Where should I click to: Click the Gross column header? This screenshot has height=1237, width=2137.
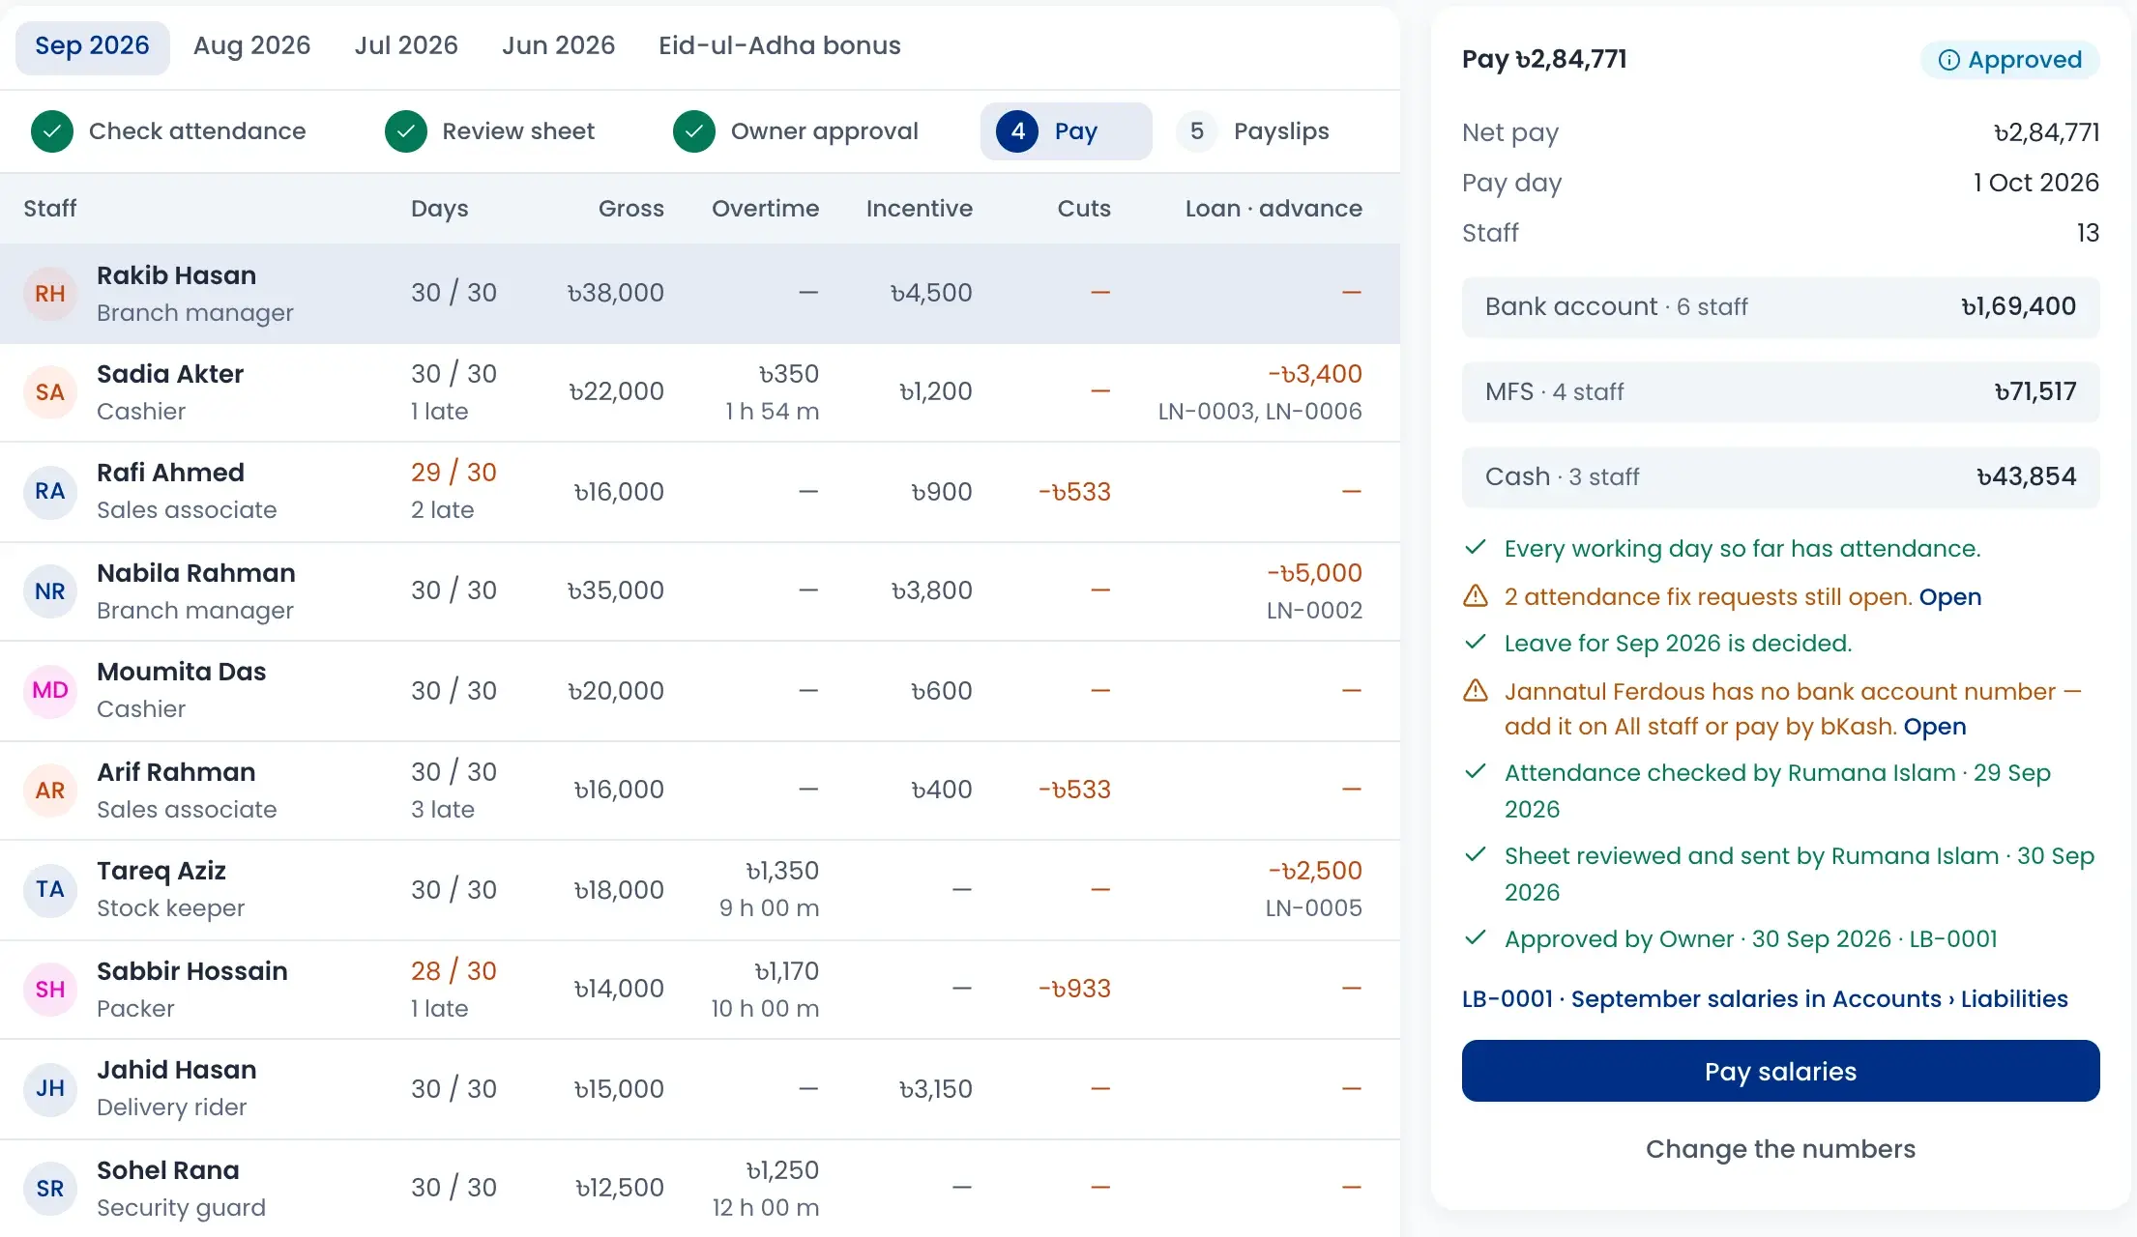point(630,209)
